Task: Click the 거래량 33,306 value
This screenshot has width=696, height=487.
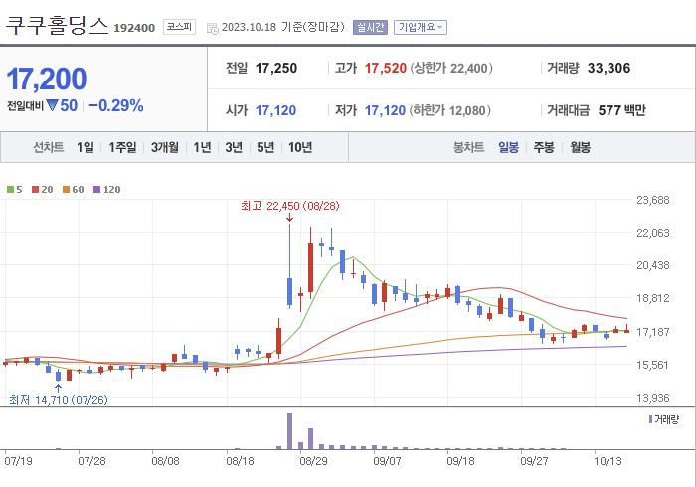Action: point(609,68)
